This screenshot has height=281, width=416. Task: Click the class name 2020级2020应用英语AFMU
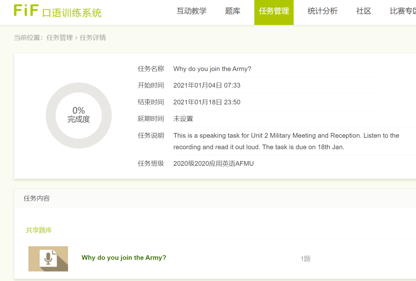[213, 164]
